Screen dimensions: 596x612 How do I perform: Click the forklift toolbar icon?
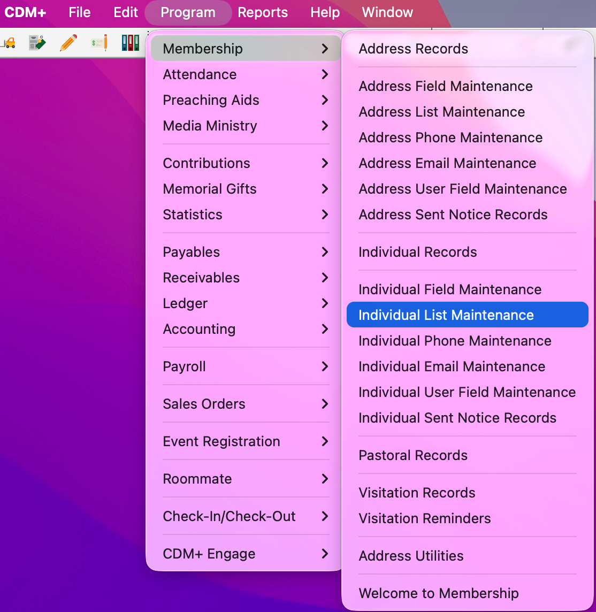pyautogui.click(x=9, y=43)
